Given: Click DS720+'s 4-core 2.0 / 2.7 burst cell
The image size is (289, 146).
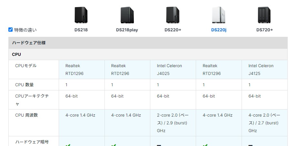Looking at the screenshot, I should pyautogui.click(x=264, y=123).
